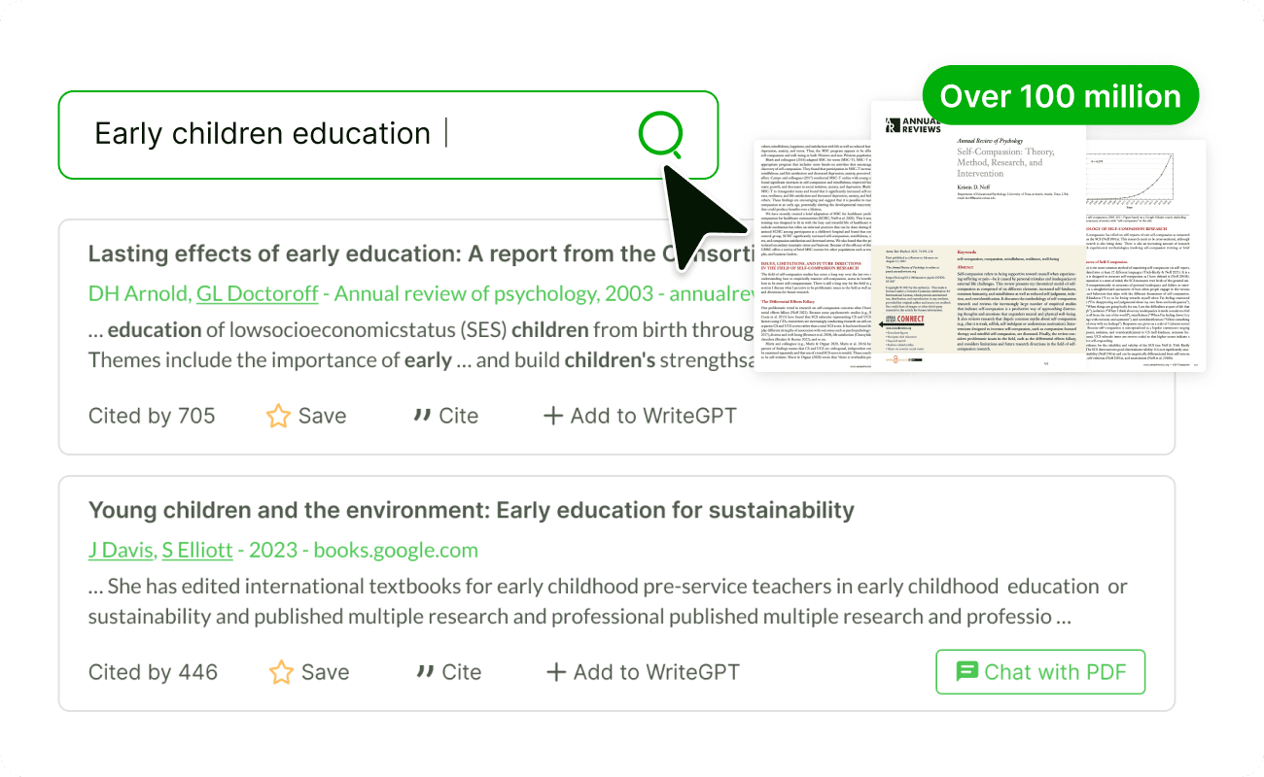Screen dimensions: 1264x777
Task: Open author link GL Doctoroff
Action: 258,293
